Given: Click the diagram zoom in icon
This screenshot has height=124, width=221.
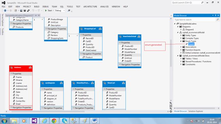Looking at the screenshot, I should point(171,103).
